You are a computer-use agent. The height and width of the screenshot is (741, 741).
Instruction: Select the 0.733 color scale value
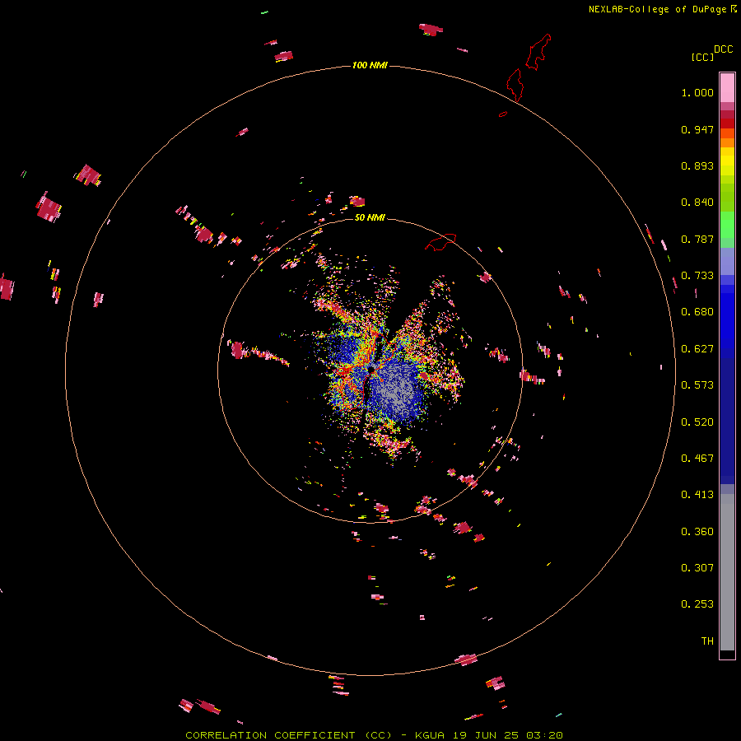point(697,276)
